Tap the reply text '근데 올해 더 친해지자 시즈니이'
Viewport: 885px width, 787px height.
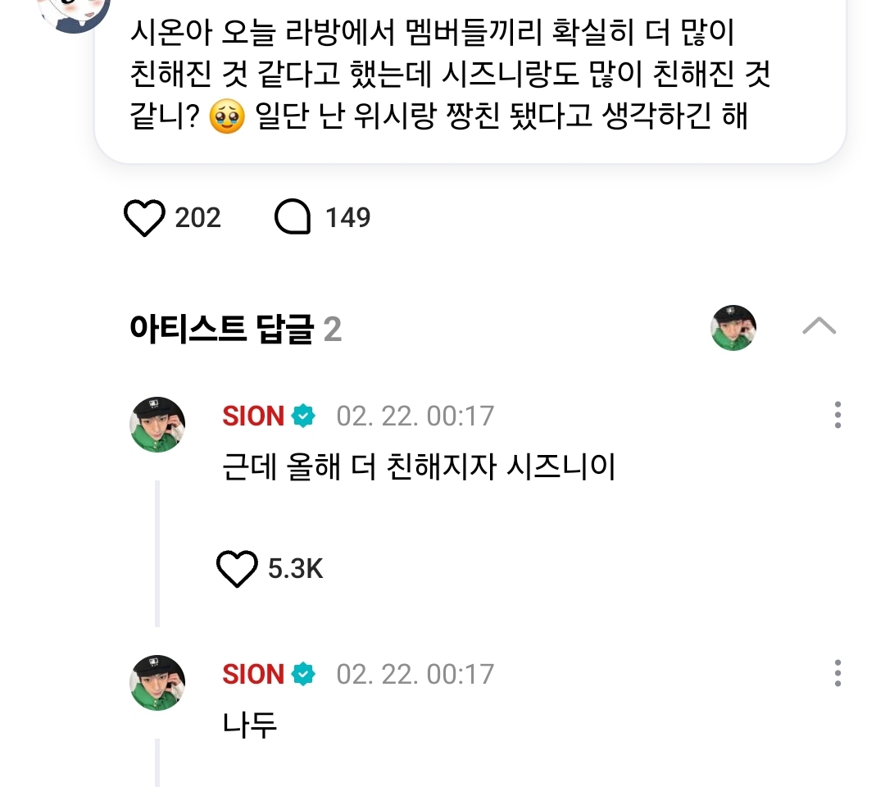click(x=419, y=468)
